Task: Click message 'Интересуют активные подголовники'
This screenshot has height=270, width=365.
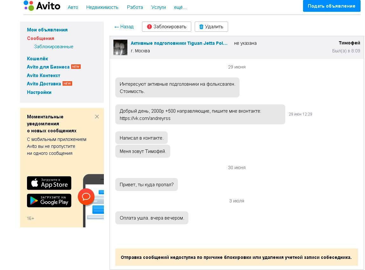Action: coord(177,88)
